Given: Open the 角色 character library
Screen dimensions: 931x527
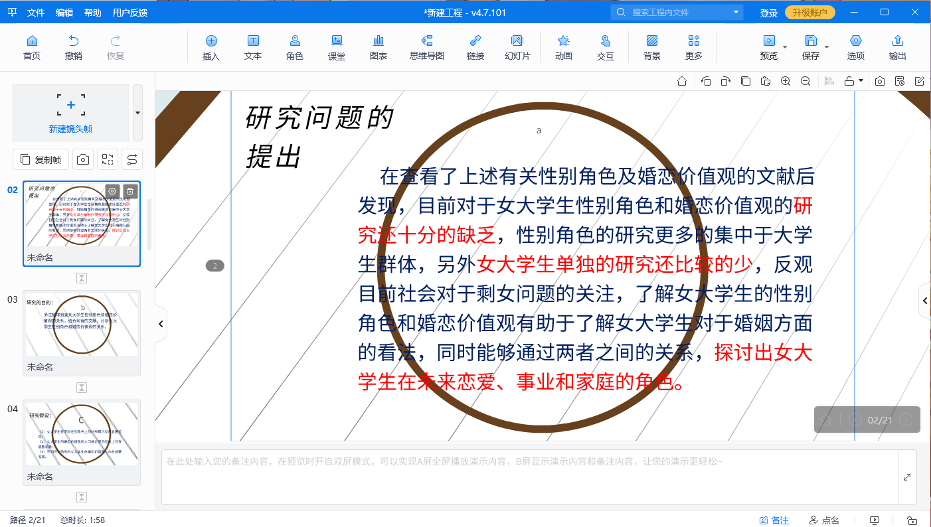Looking at the screenshot, I should pyautogui.click(x=295, y=47).
